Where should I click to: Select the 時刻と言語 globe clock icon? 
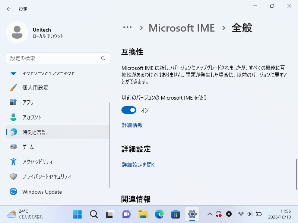point(13,132)
